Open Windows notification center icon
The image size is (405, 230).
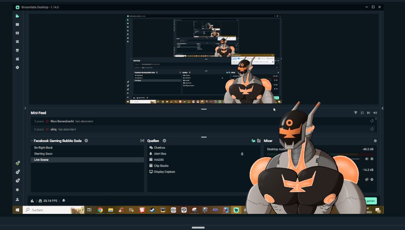coord(378,210)
